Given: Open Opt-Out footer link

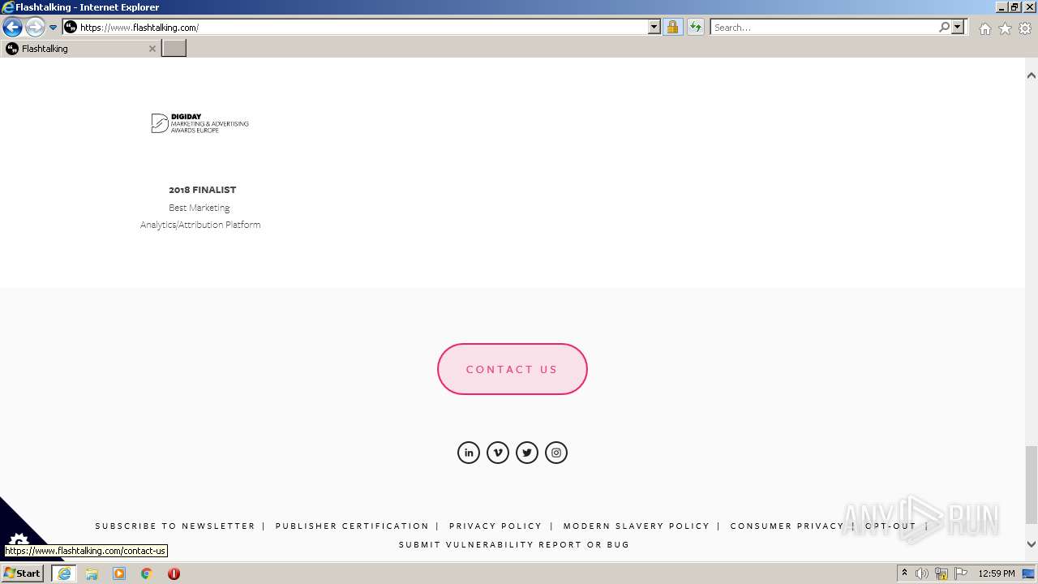Looking at the screenshot, I should (890, 526).
